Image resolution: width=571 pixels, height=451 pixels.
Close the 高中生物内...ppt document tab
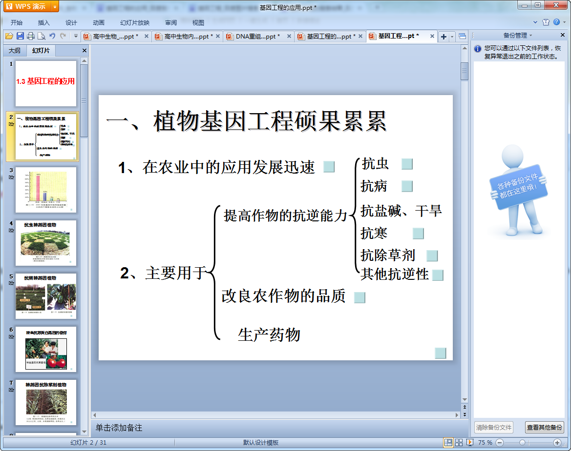point(218,36)
